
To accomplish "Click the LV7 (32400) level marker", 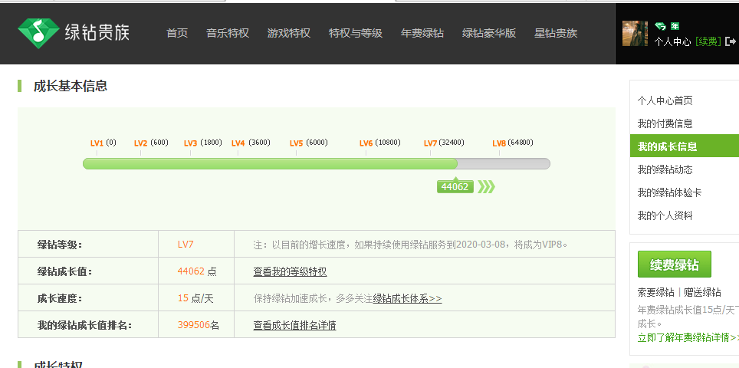I will coord(444,143).
